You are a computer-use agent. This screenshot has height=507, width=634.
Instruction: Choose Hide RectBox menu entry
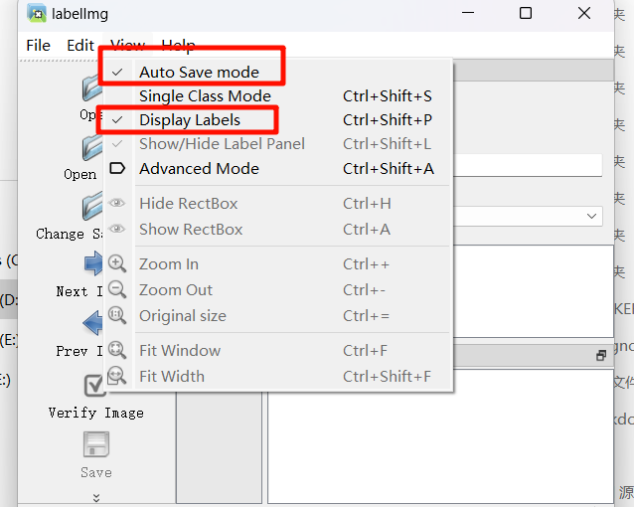point(278,203)
